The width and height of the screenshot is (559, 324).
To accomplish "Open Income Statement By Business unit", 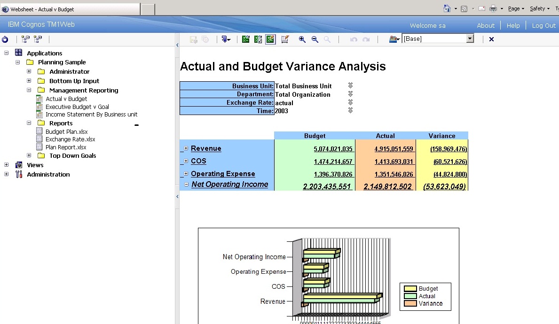I will (x=91, y=115).
